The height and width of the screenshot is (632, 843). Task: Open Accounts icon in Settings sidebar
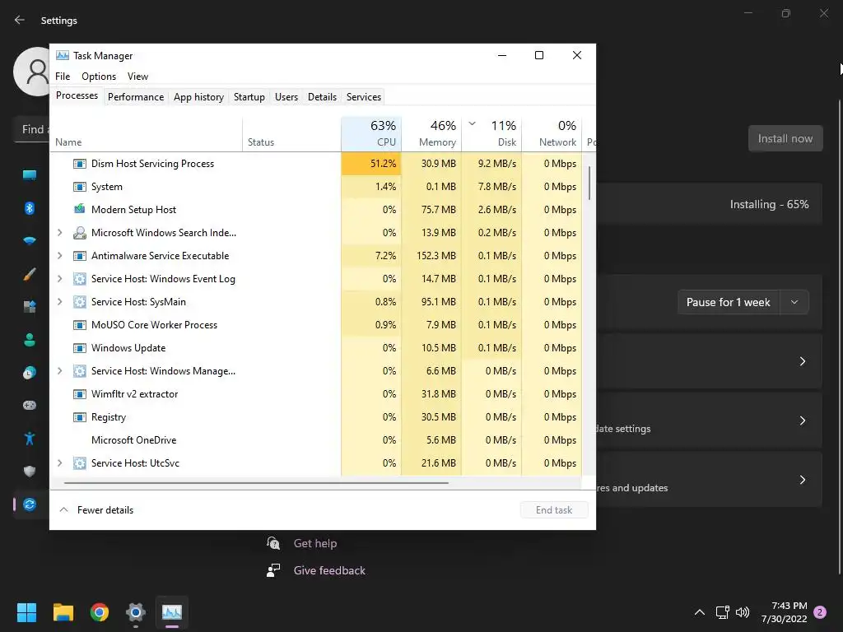(30, 340)
